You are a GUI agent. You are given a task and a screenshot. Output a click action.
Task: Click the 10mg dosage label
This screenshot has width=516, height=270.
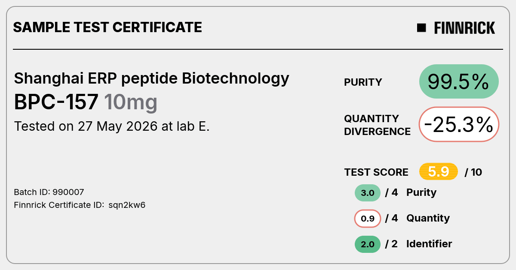(x=131, y=103)
